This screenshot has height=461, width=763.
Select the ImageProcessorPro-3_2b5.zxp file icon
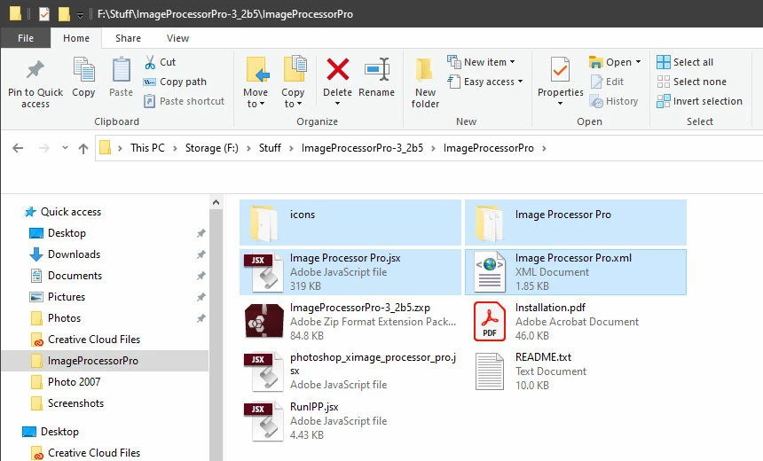264,321
